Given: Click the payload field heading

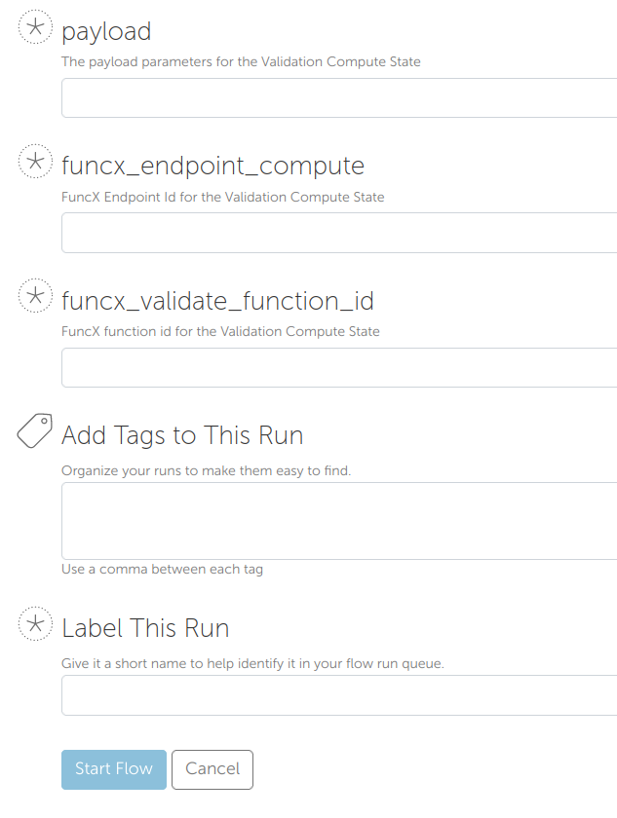Looking at the screenshot, I should coord(106,31).
